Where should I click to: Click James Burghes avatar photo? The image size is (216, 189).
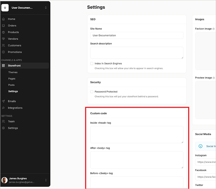tap(4, 180)
